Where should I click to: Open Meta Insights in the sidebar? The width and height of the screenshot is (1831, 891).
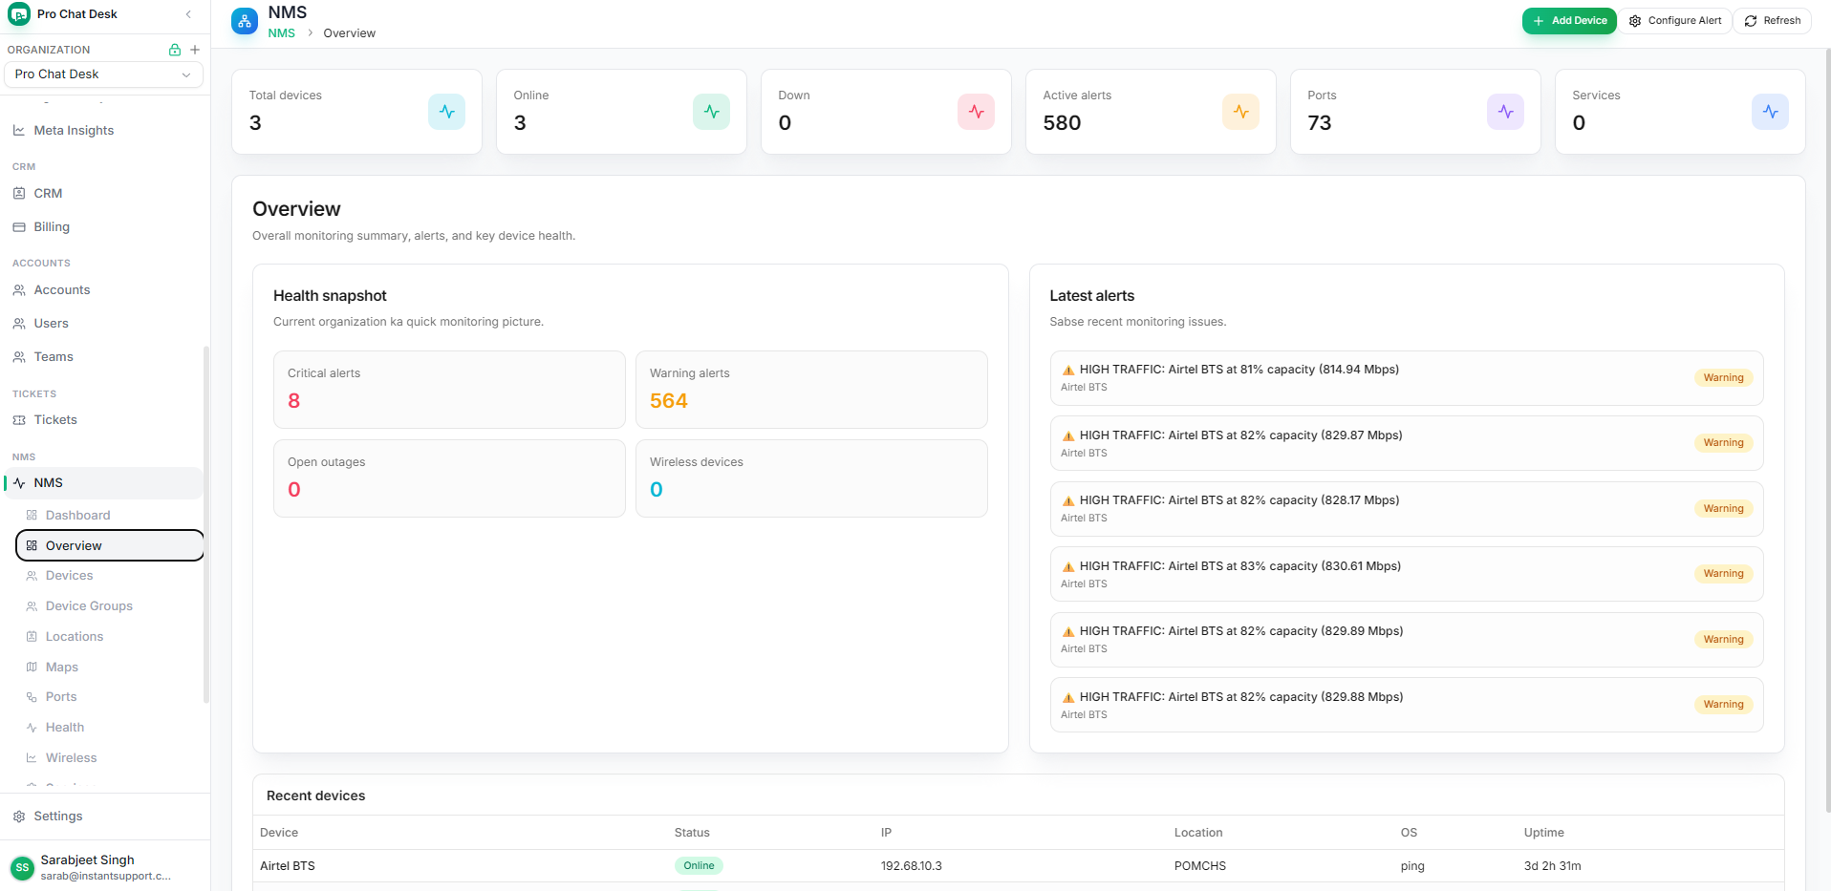click(74, 131)
